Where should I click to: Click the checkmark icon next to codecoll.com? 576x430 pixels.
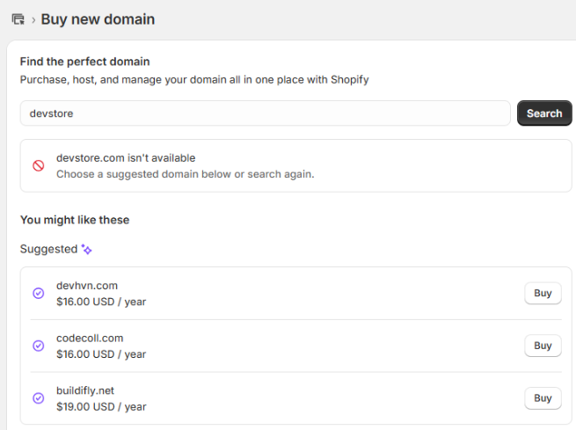click(x=38, y=346)
